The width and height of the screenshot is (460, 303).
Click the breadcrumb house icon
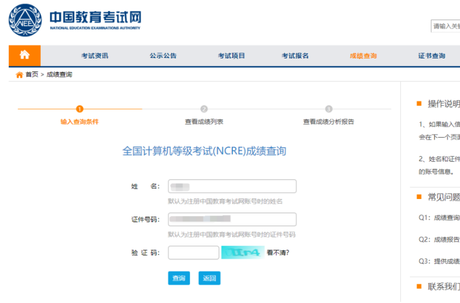click(20, 75)
